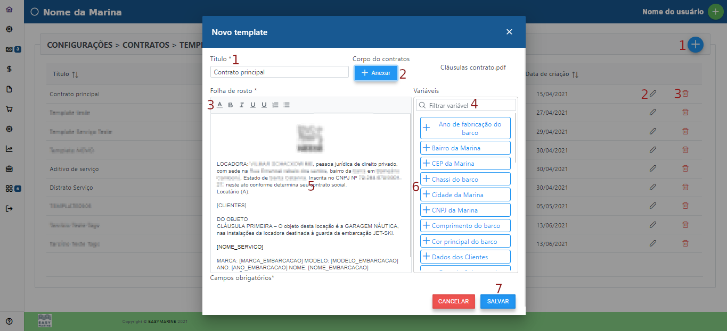The height and width of the screenshot is (331, 727).
Task: Close the Novo template dialog
Action: coord(509,32)
